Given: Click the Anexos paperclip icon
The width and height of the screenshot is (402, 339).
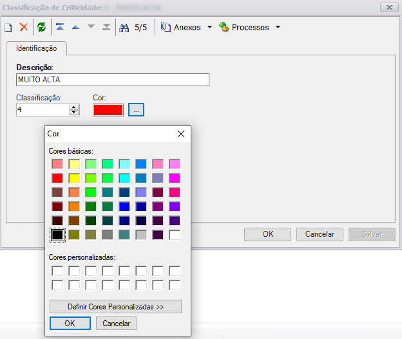Looking at the screenshot, I should pos(166,27).
